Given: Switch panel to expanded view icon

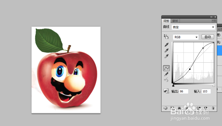Looking at the screenshot, I should (x=172, y=108).
